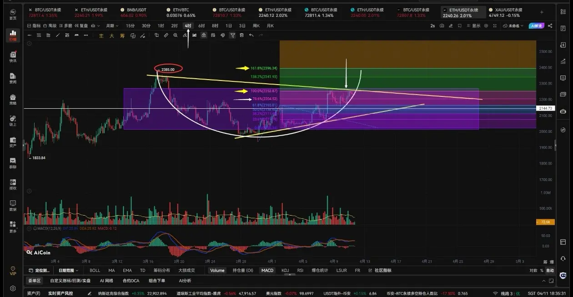
Task: Open more drawing tools ellipsis
Action: [x=86, y=35]
